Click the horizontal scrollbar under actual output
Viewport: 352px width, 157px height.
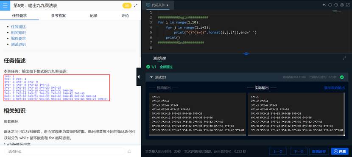pos(296,135)
